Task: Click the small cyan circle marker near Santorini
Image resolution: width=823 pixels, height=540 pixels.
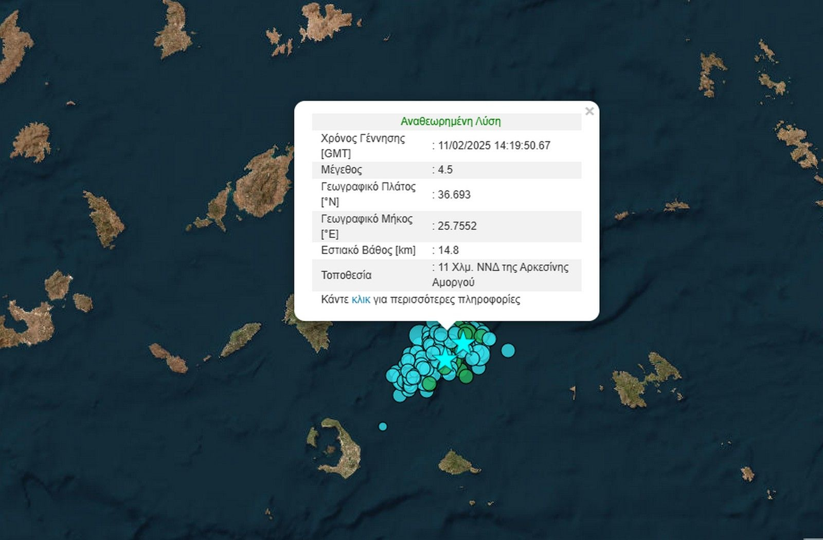Action: coord(383,426)
